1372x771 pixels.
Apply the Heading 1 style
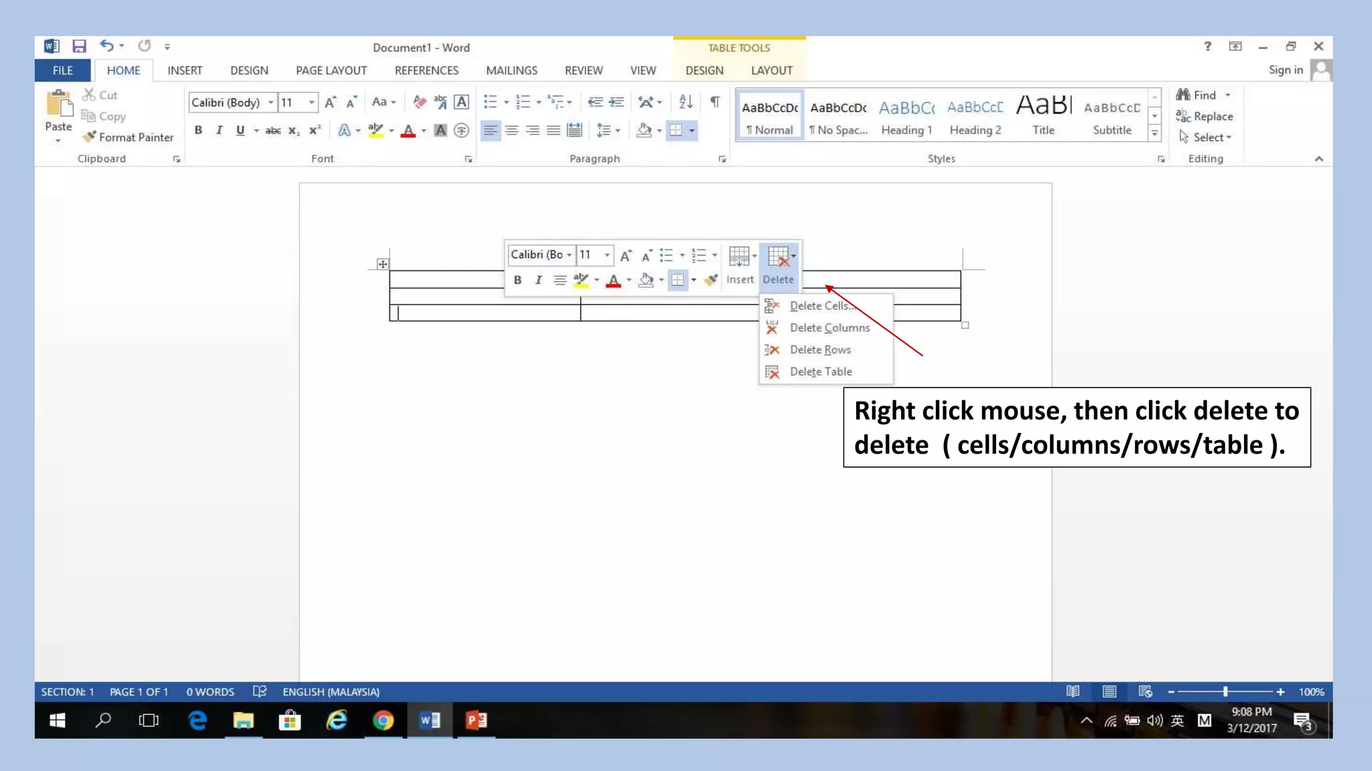(x=906, y=116)
